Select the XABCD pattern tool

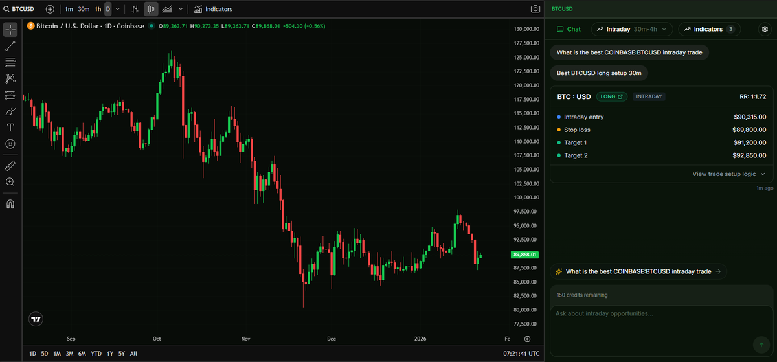pyautogui.click(x=10, y=78)
